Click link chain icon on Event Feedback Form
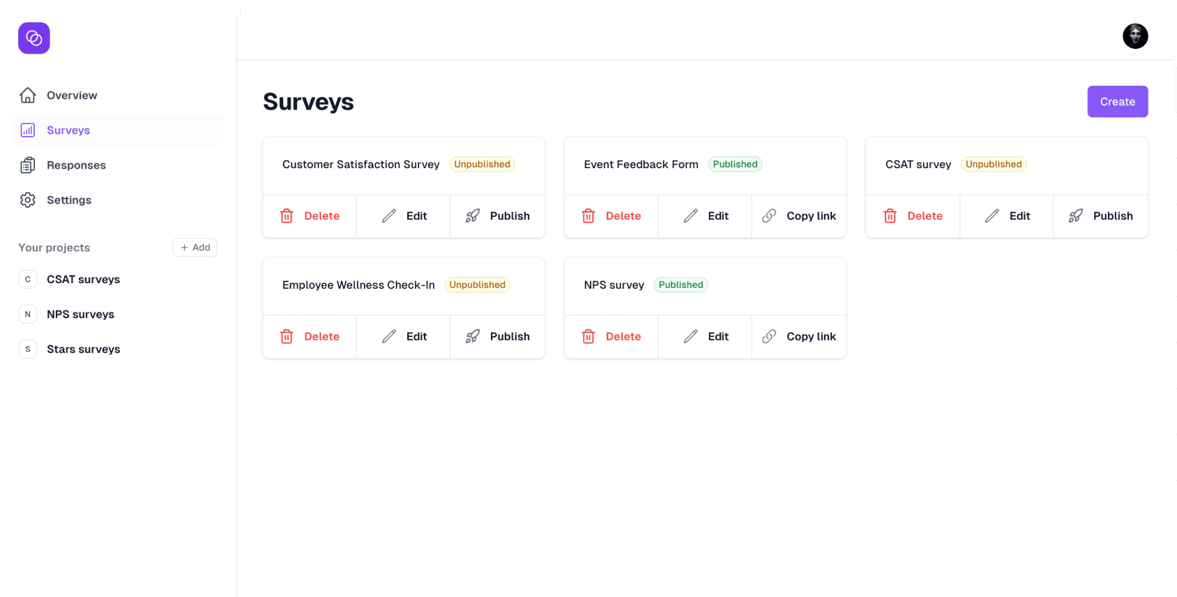 pyautogui.click(x=769, y=216)
